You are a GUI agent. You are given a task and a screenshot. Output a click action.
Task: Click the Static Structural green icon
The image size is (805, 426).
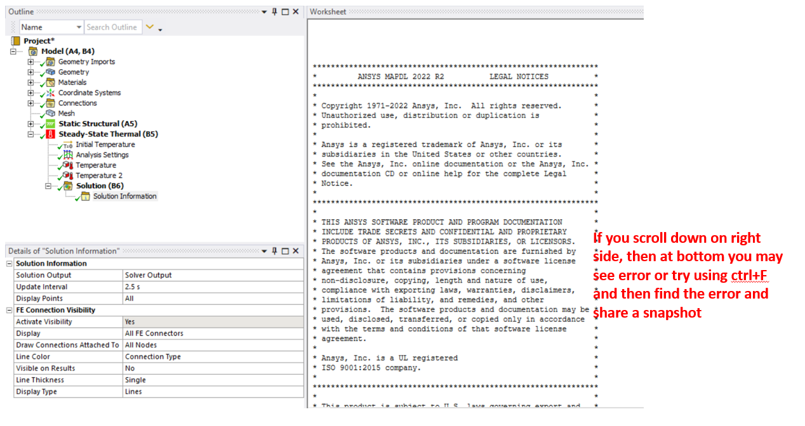(x=50, y=124)
